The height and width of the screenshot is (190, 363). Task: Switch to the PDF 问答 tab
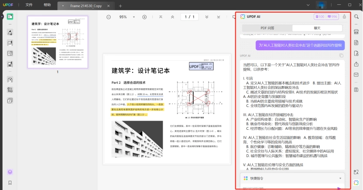(x=267, y=28)
